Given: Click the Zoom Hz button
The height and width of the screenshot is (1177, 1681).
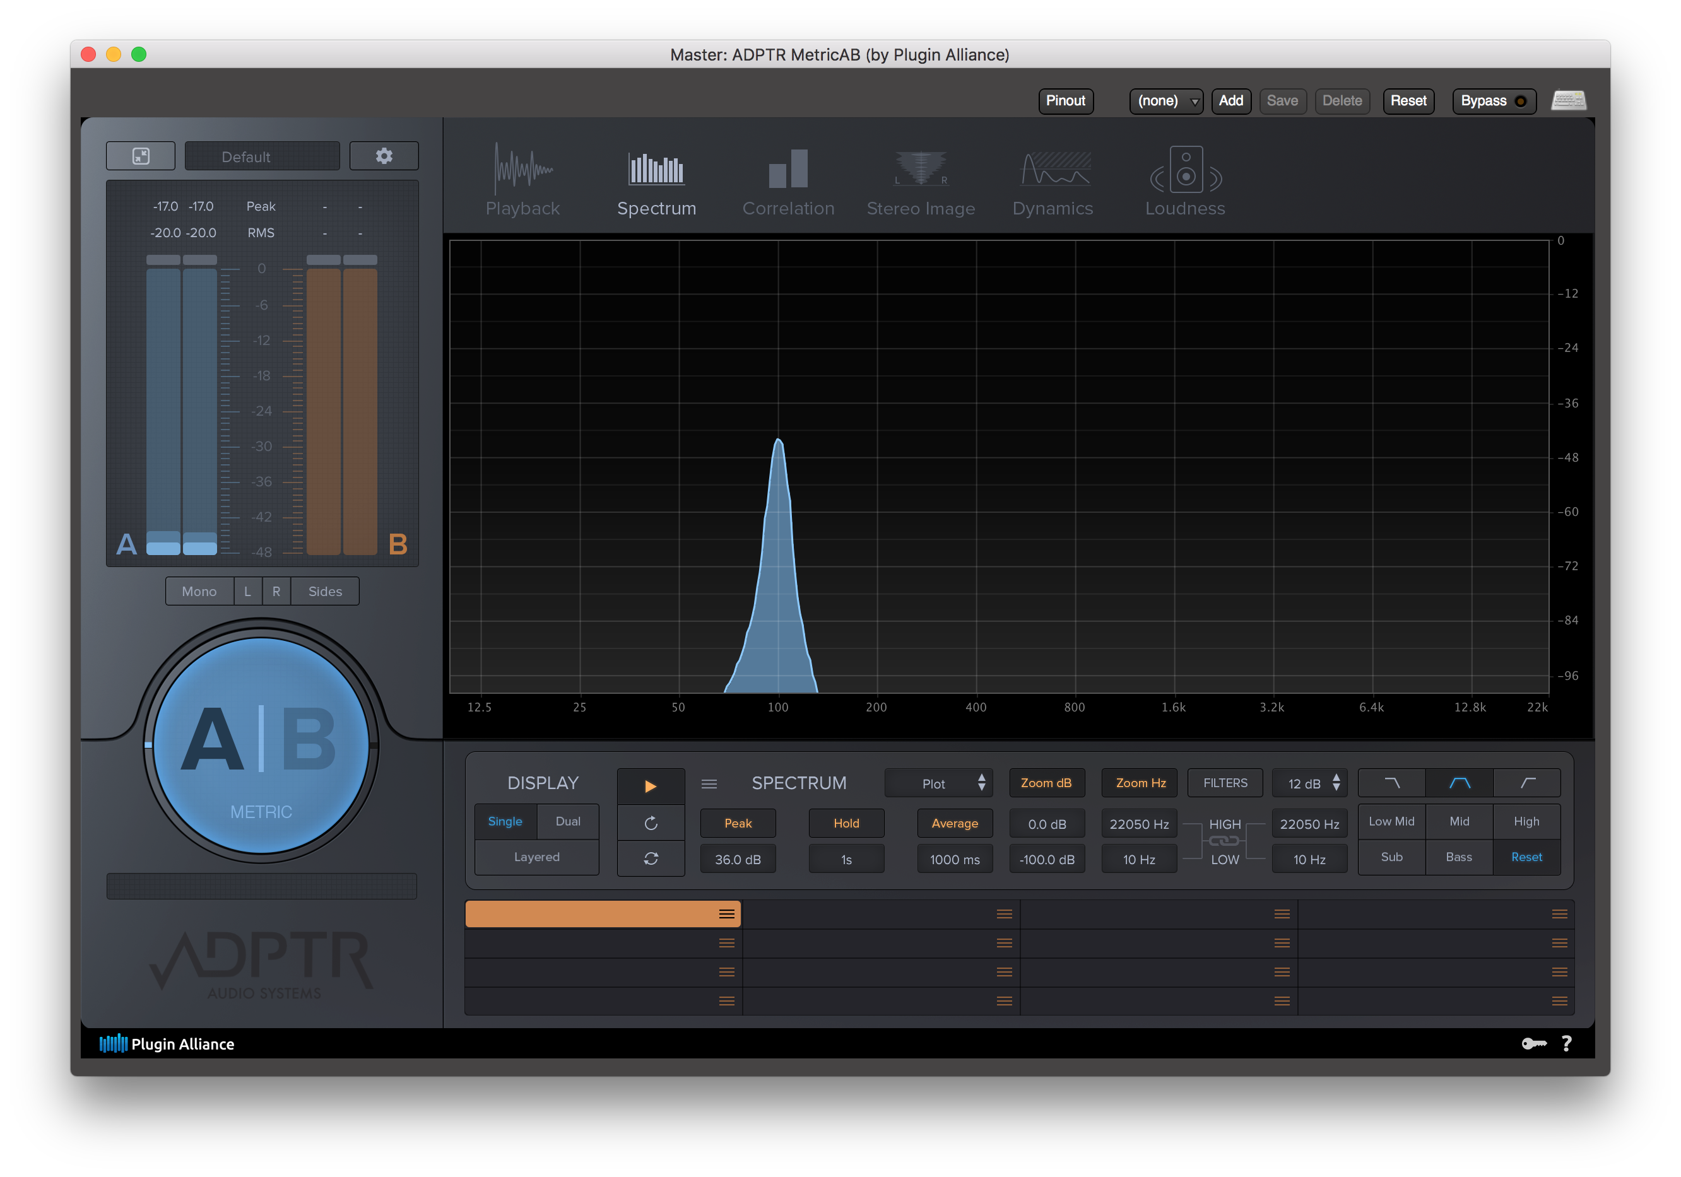Looking at the screenshot, I should (x=1140, y=783).
